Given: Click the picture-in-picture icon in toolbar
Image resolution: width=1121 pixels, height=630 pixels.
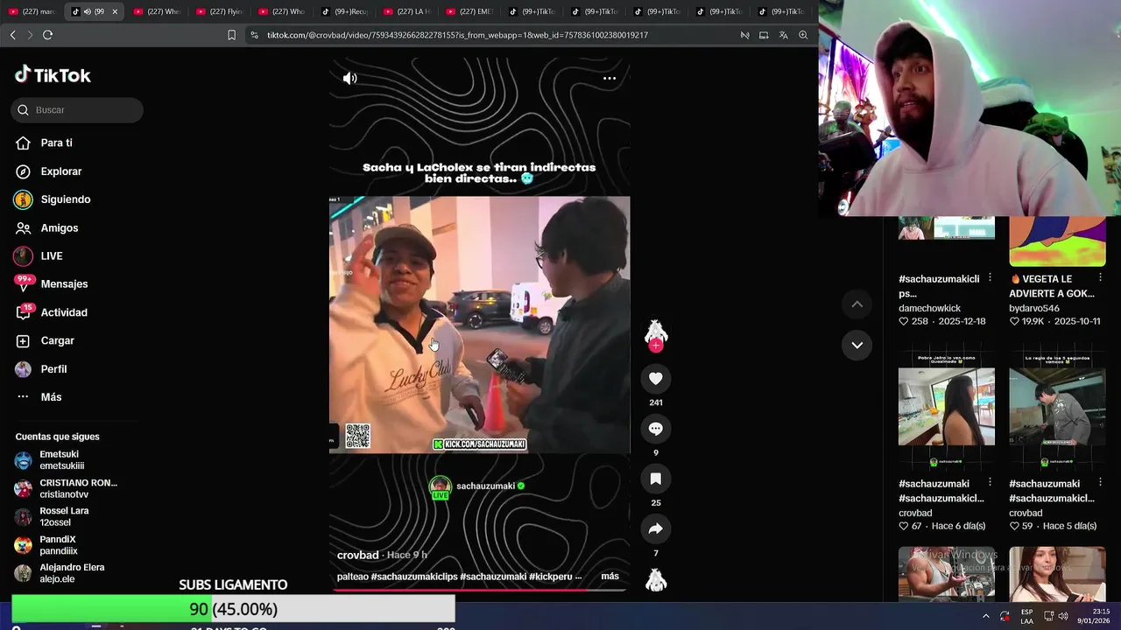Looking at the screenshot, I should [x=764, y=35].
